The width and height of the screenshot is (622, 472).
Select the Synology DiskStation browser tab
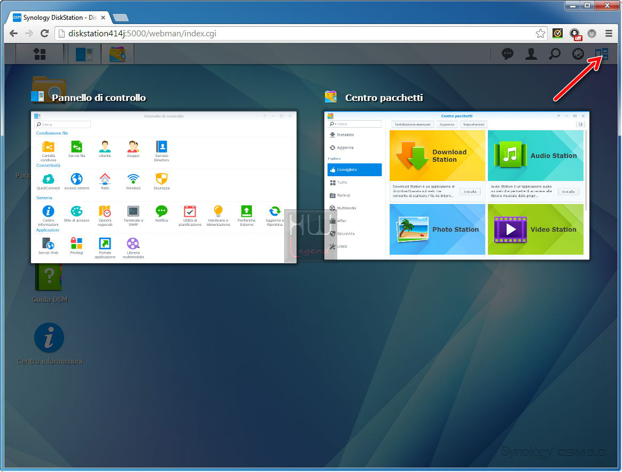coord(59,18)
